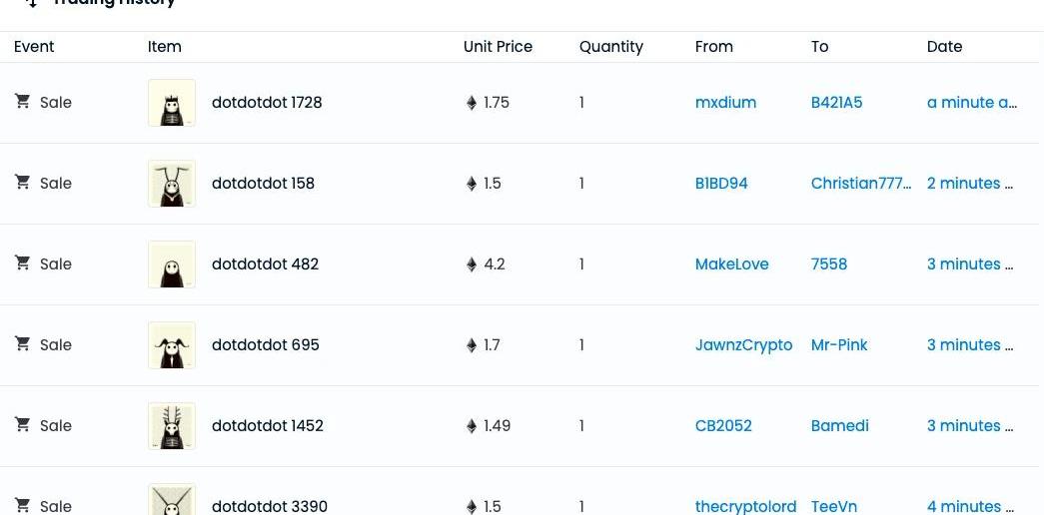
Task: Open the dotdotdot 158 thumbnail image
Action: [x=172, y=184]
